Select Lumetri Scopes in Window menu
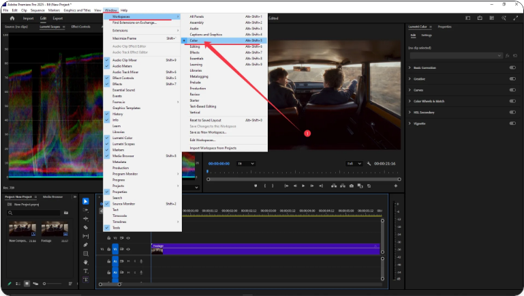 click(123, 145)
